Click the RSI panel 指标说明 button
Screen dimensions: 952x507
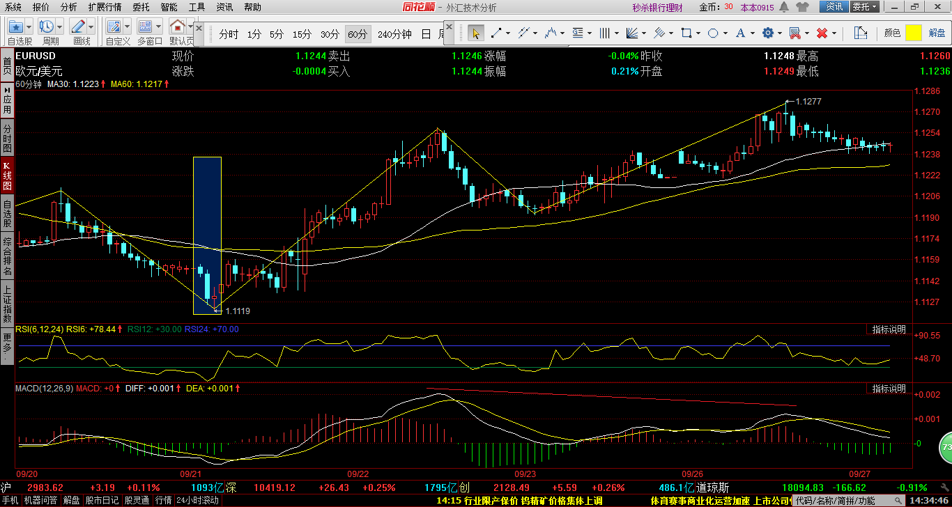pos(889,329)
